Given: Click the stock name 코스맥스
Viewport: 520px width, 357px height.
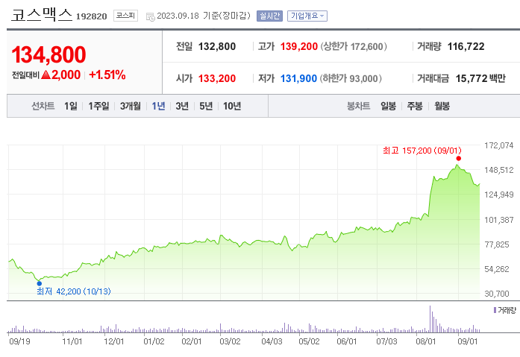Looking at the screenshot, I should (x=42, y=15).
